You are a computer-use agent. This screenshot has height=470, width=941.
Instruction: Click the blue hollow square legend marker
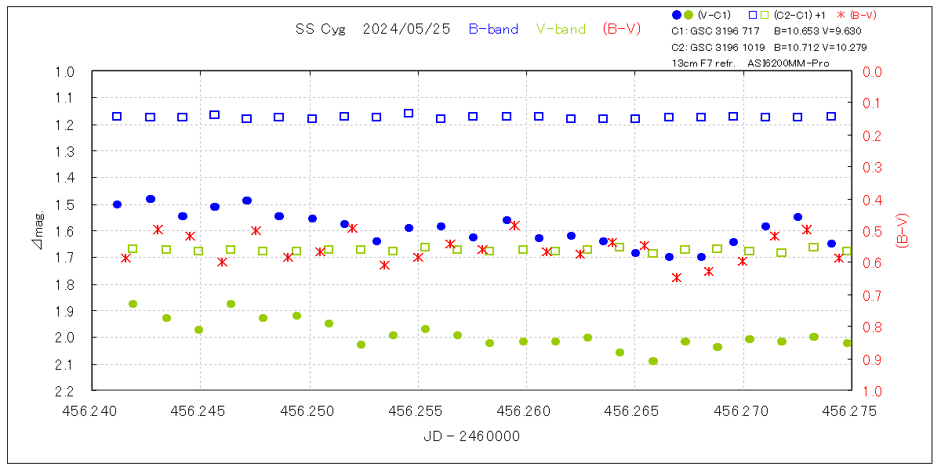pos(754,15)
